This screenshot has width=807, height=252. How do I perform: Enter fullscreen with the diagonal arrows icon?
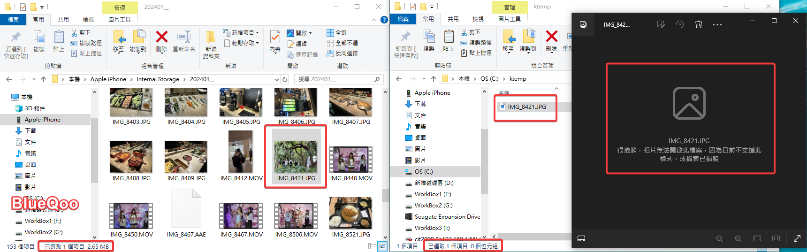tap(797, 238)
